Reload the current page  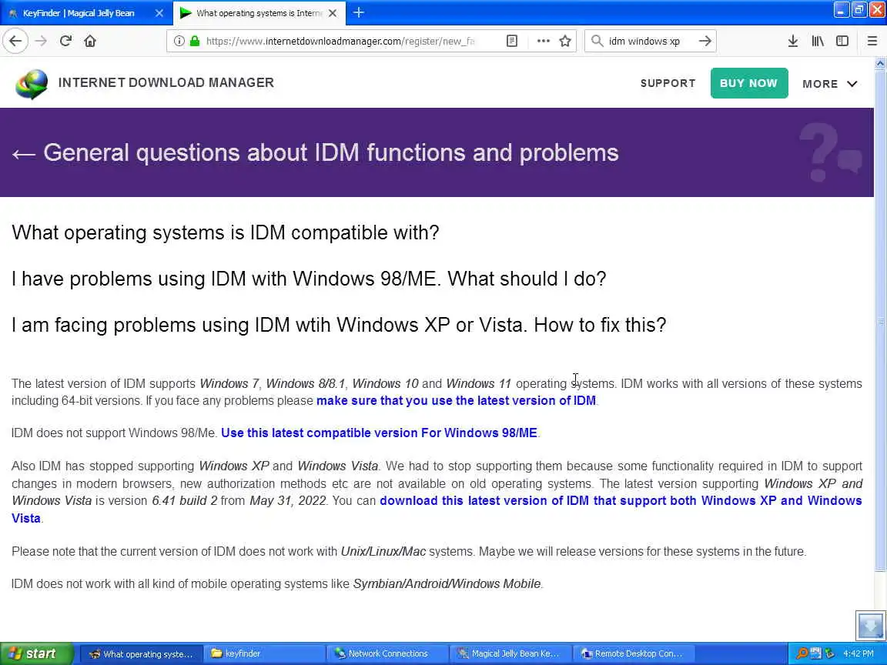click(x=65, y=41)
